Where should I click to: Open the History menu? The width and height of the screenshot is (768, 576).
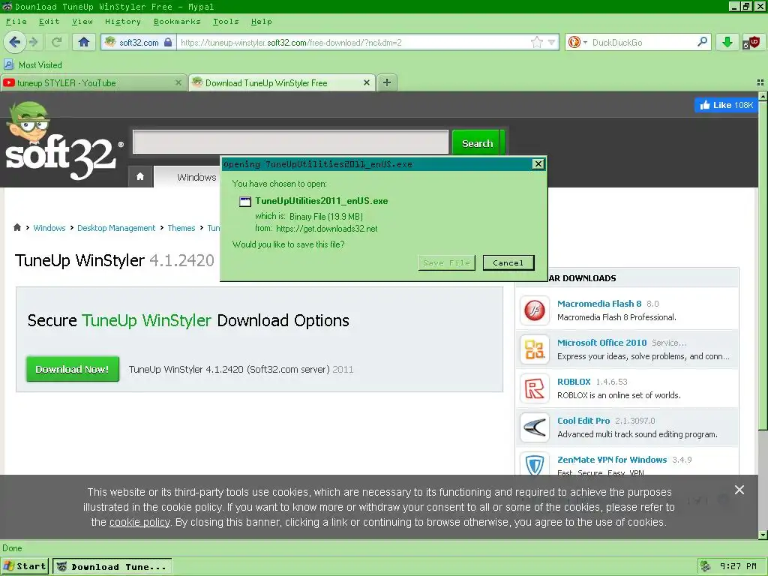122,22
